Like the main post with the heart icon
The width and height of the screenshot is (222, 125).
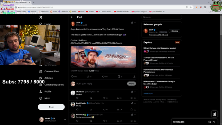(x=103, y=76)
